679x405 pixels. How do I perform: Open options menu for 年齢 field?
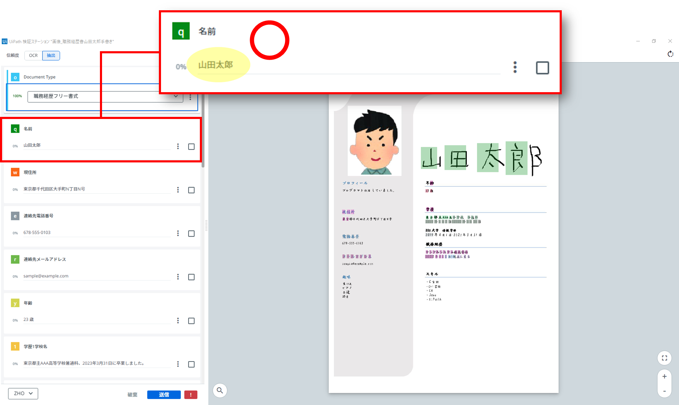(178, 321)
